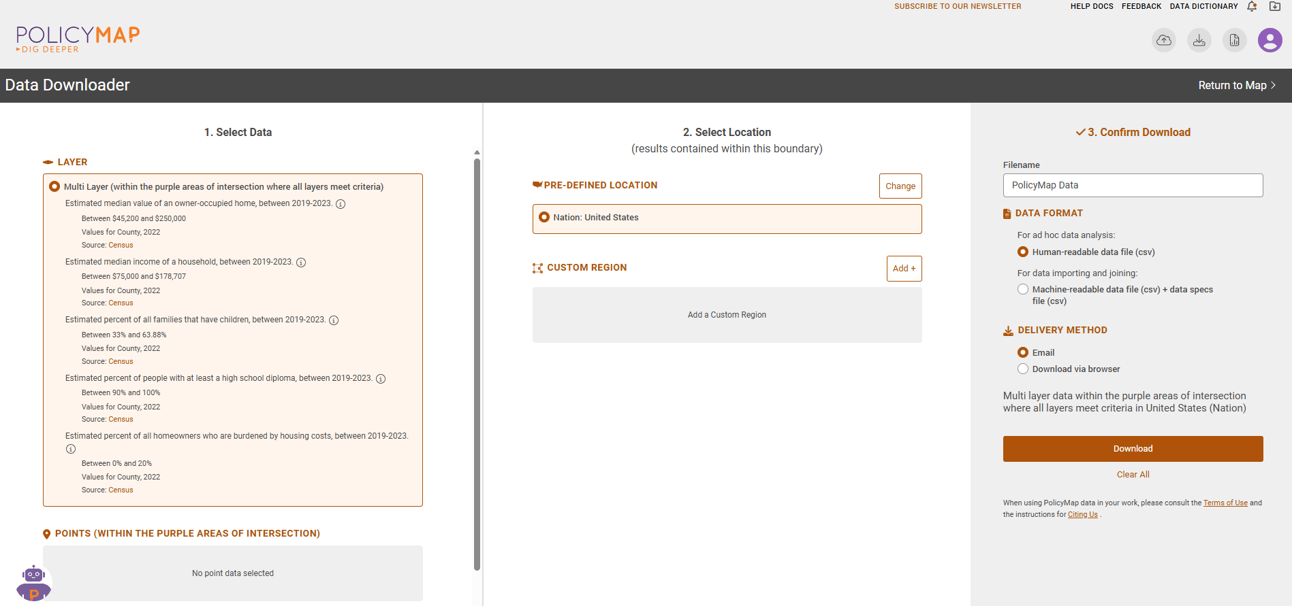This screenshot has height=606, width=1292.
Task: Select Download via browser delivery
Action: 1023,369
